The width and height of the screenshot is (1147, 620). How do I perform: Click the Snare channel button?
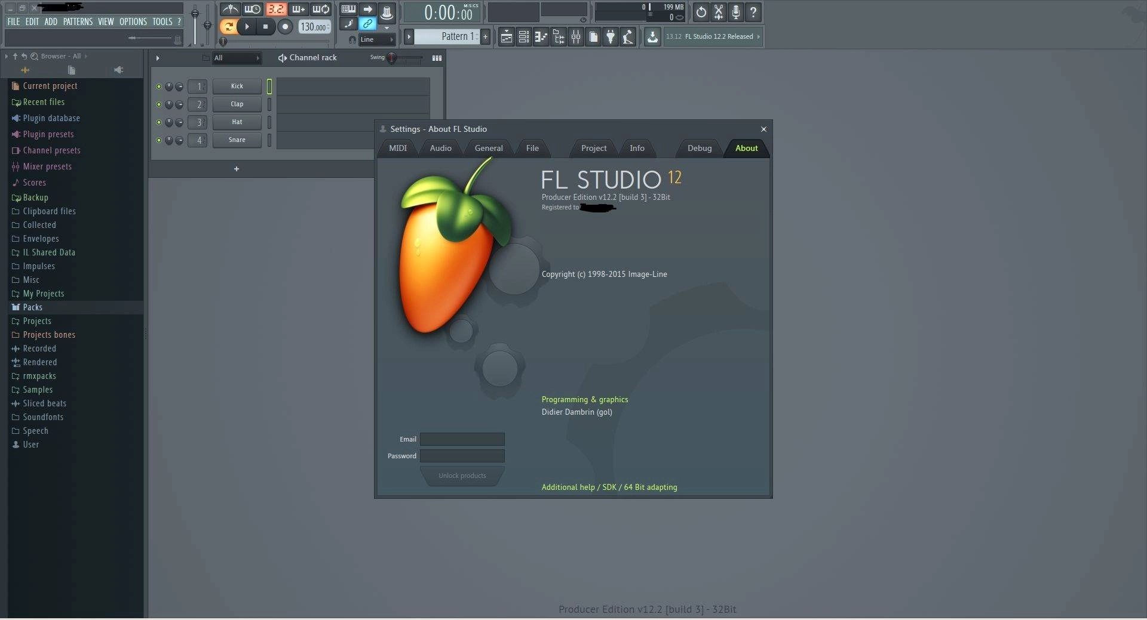tap(237, 140)
